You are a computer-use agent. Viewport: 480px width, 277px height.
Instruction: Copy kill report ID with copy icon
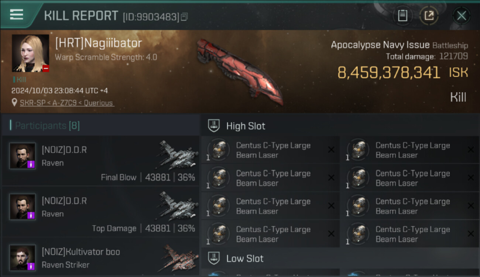(185, 17)
